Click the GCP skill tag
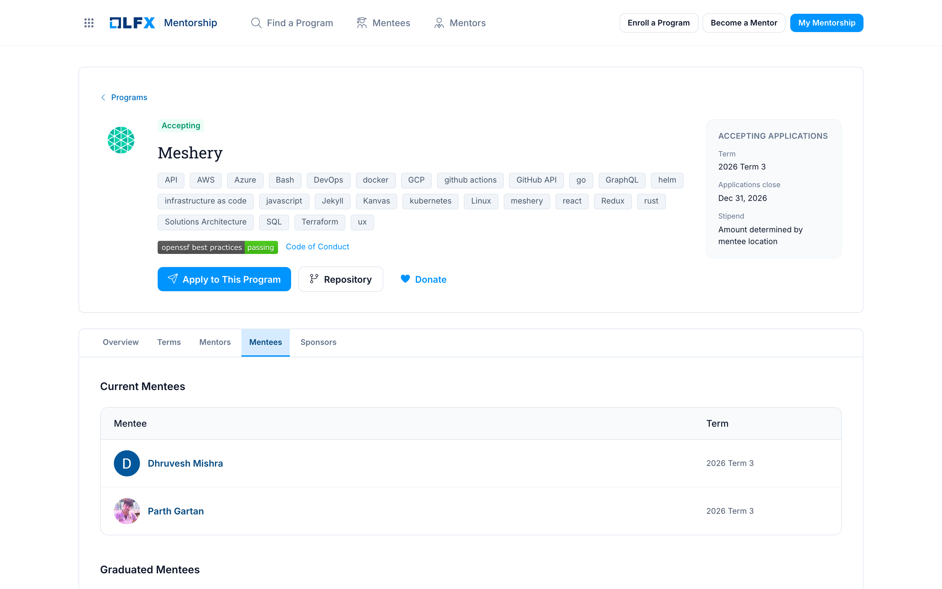The width and height of the screenshot is (942, 589). click(x=416, y=180)
